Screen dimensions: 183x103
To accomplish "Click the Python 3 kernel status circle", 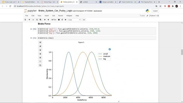I will click(x=158, y=16).
